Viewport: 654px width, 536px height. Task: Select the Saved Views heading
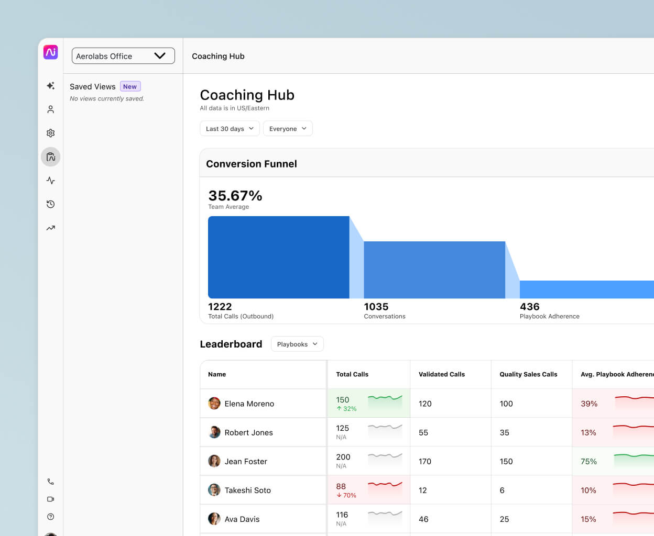[x=93, y=86]
